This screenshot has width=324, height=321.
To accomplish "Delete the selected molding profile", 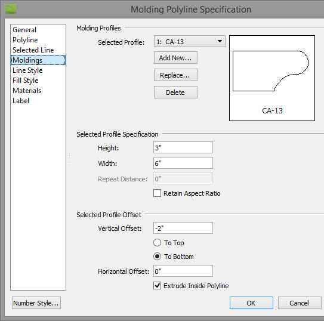I will [x=175, y=92].
